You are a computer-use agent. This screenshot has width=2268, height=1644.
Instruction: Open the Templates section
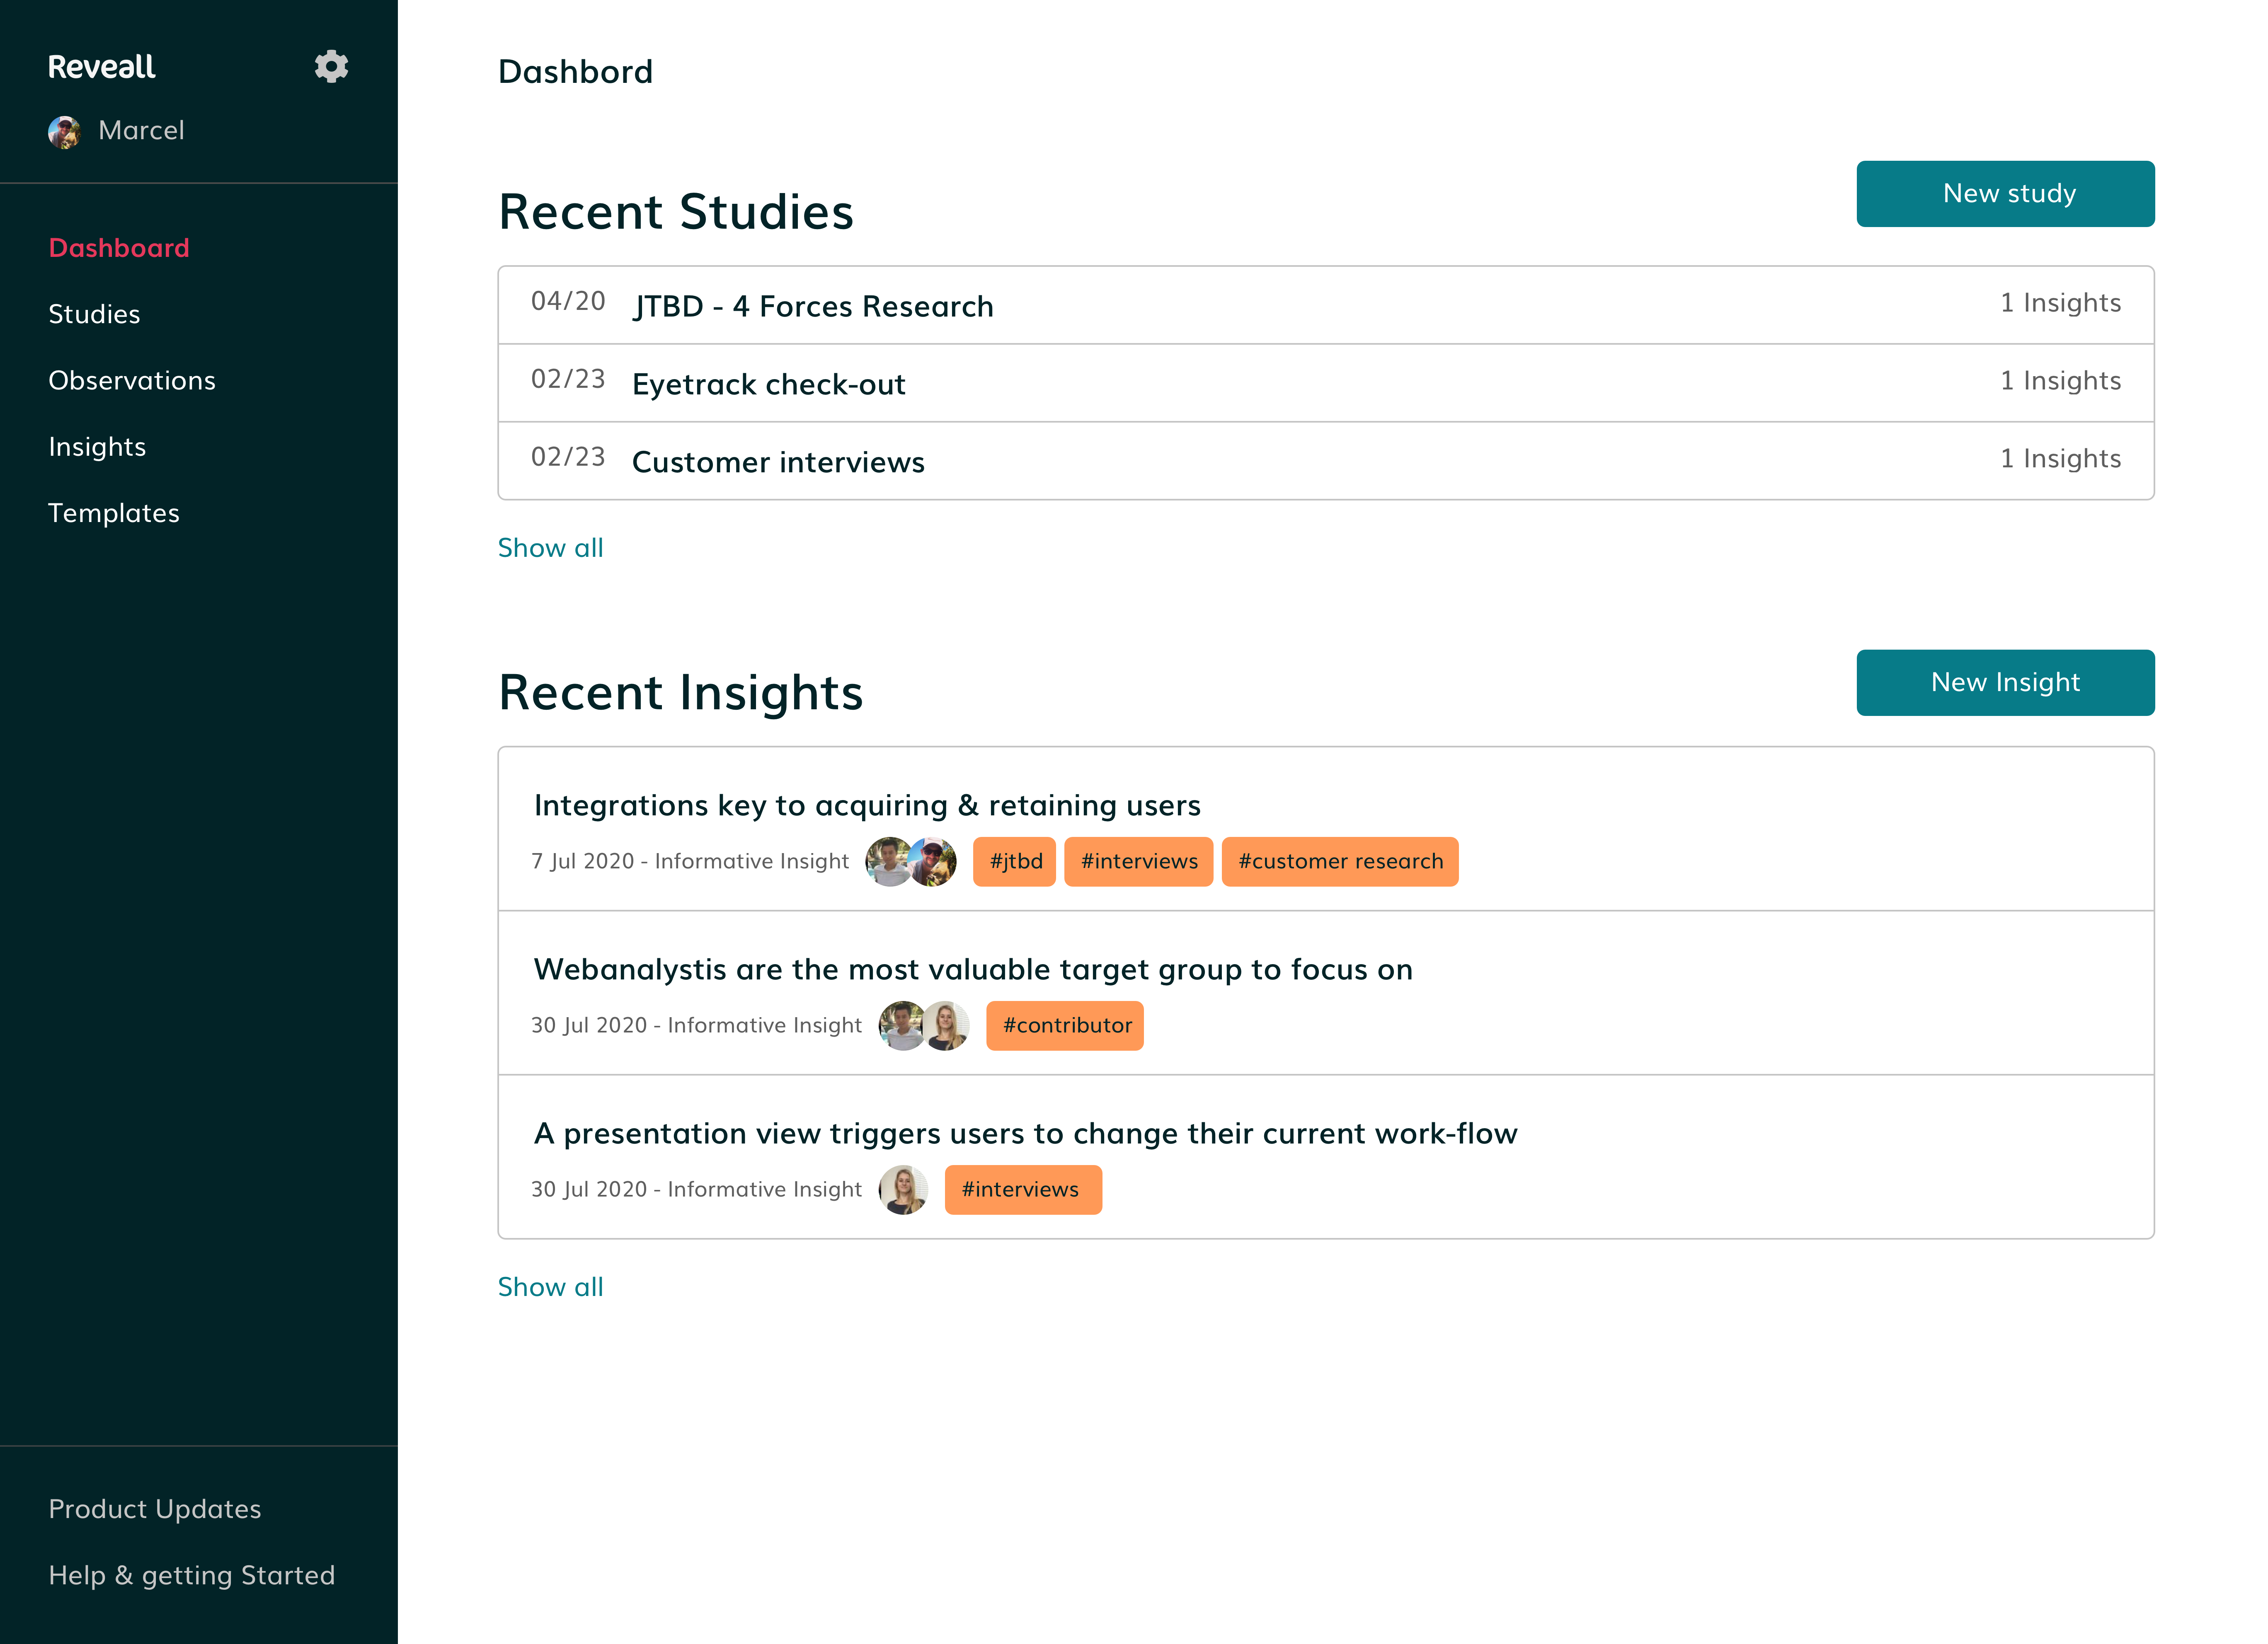[114, 513]
